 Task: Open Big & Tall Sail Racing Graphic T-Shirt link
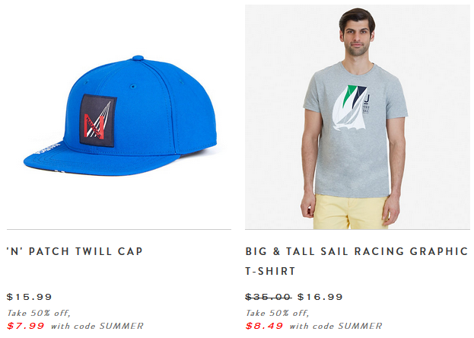357,261
